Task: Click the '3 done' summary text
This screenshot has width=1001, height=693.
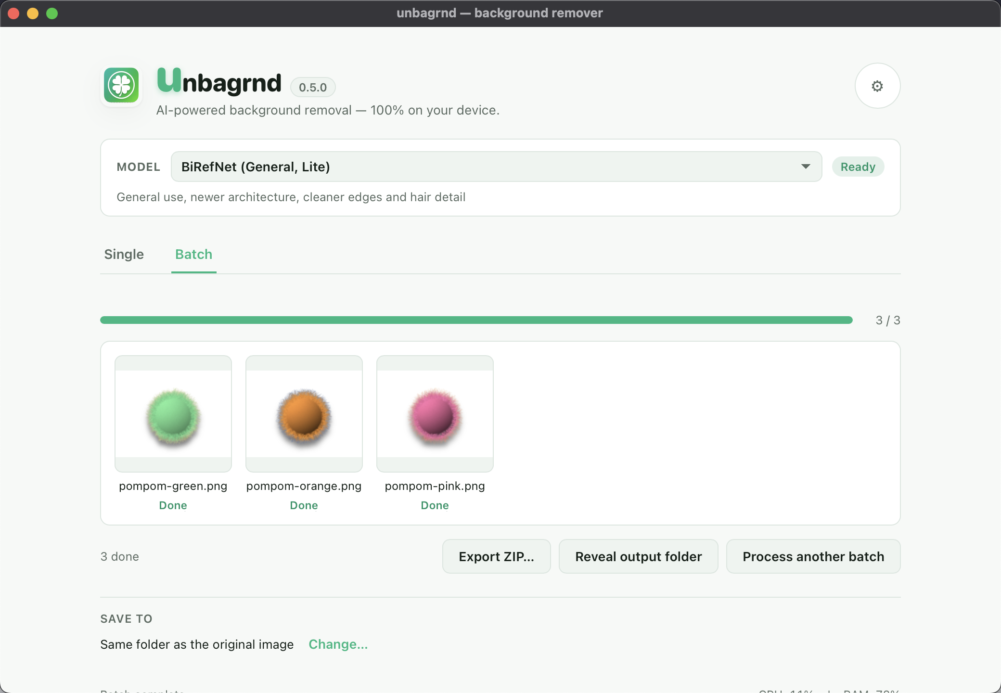Action: coord(120,556)
